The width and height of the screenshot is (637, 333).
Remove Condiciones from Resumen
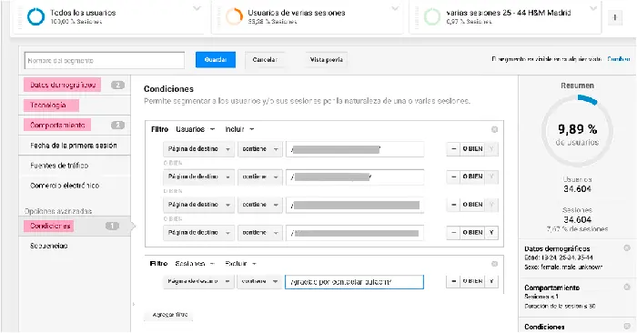(627, 326)
